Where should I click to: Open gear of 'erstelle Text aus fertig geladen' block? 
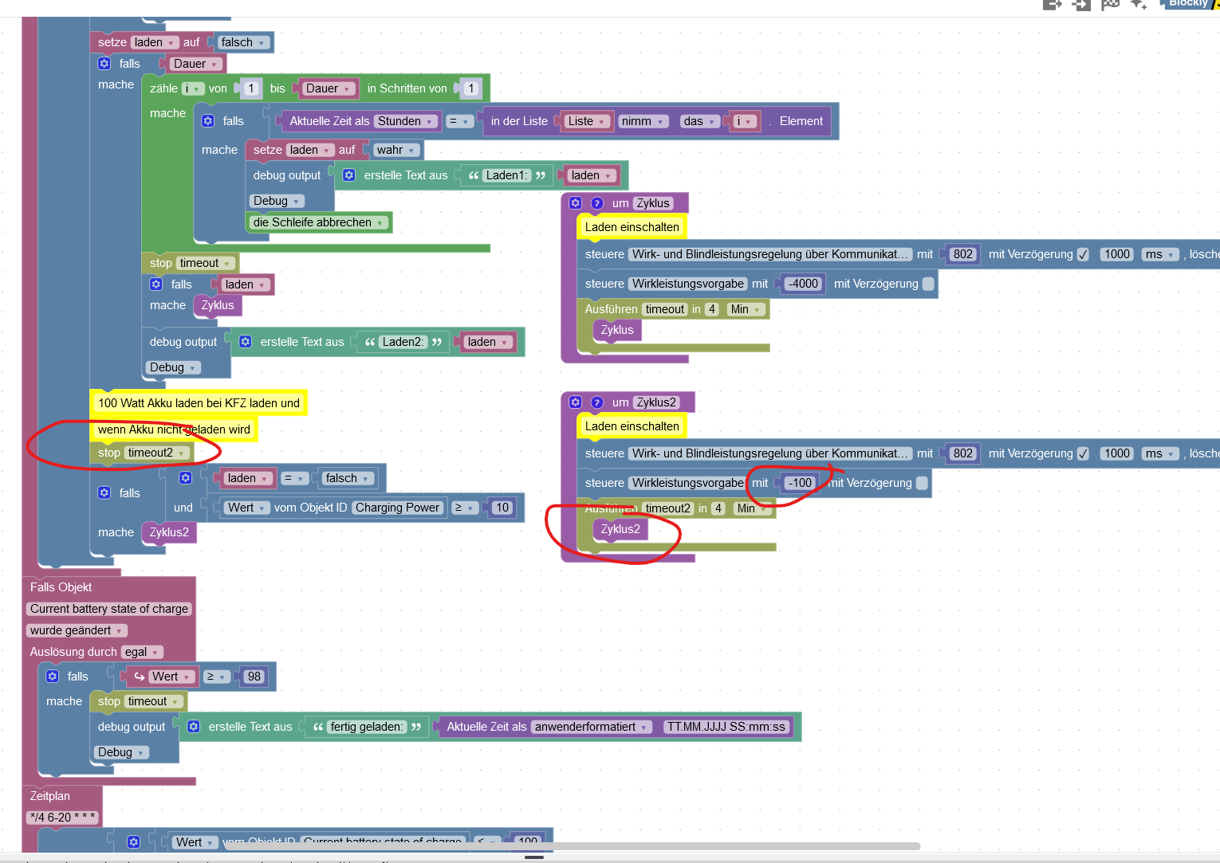(194, 727)
